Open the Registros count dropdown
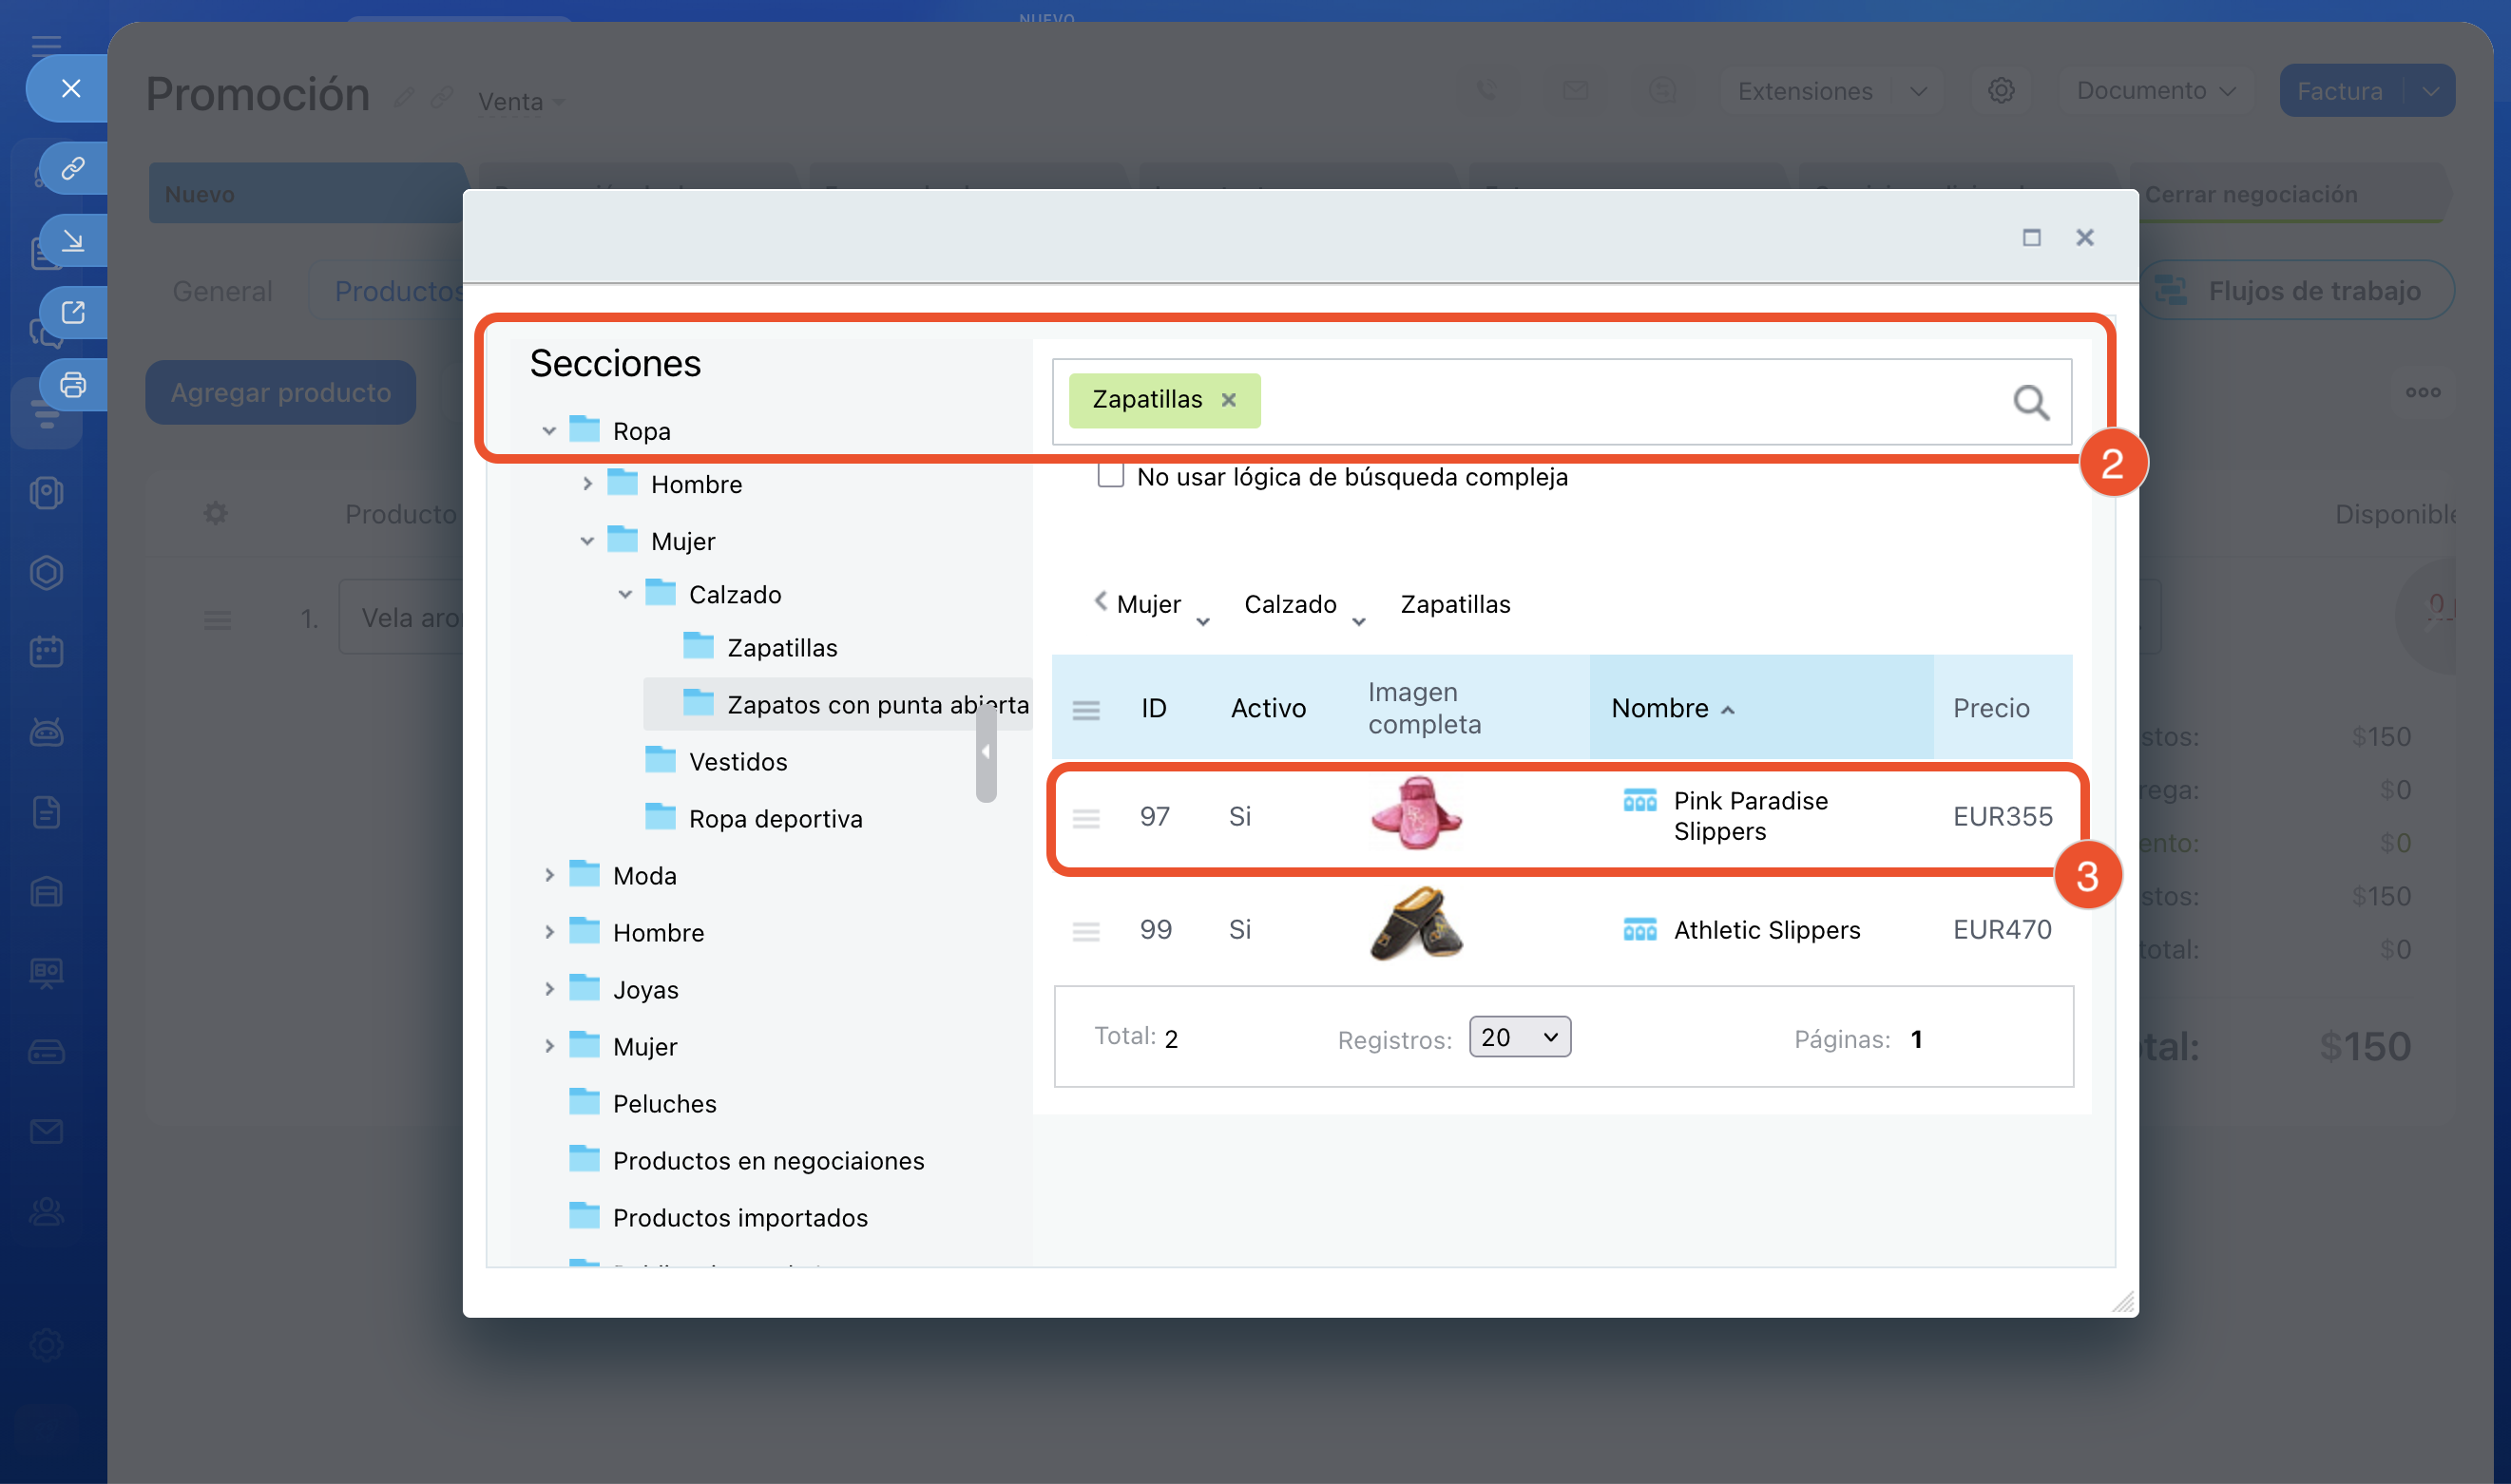The width and height of the screenshot is (2511, 1484). click(x=1519, y=1037)
